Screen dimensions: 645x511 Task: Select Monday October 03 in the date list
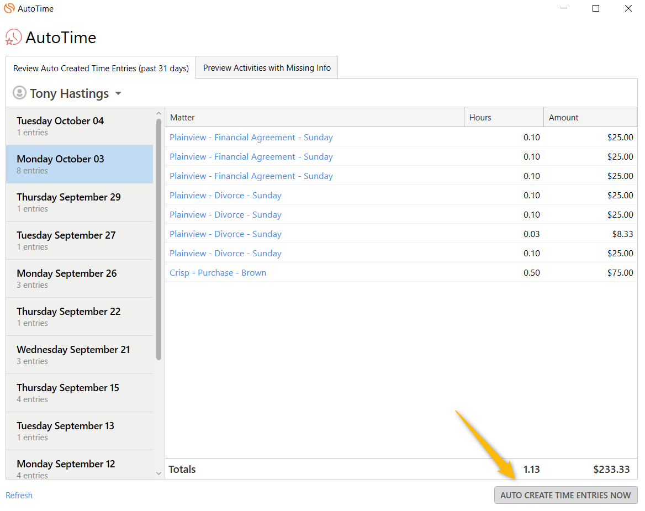tap(80, 164)
